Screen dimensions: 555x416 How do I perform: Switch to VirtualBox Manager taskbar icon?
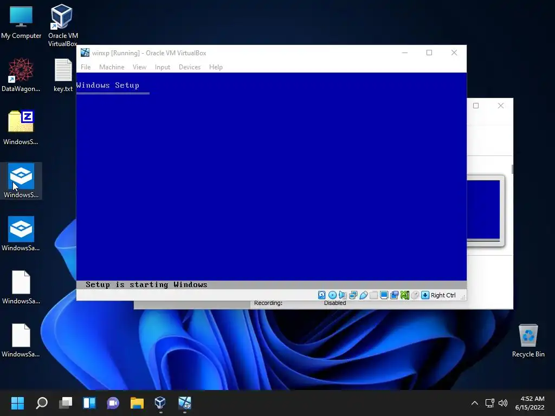(160, 403)
